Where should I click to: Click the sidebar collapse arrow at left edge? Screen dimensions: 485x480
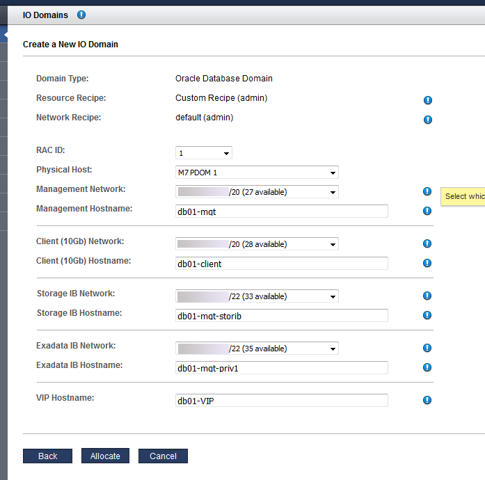tap(4, 35)
